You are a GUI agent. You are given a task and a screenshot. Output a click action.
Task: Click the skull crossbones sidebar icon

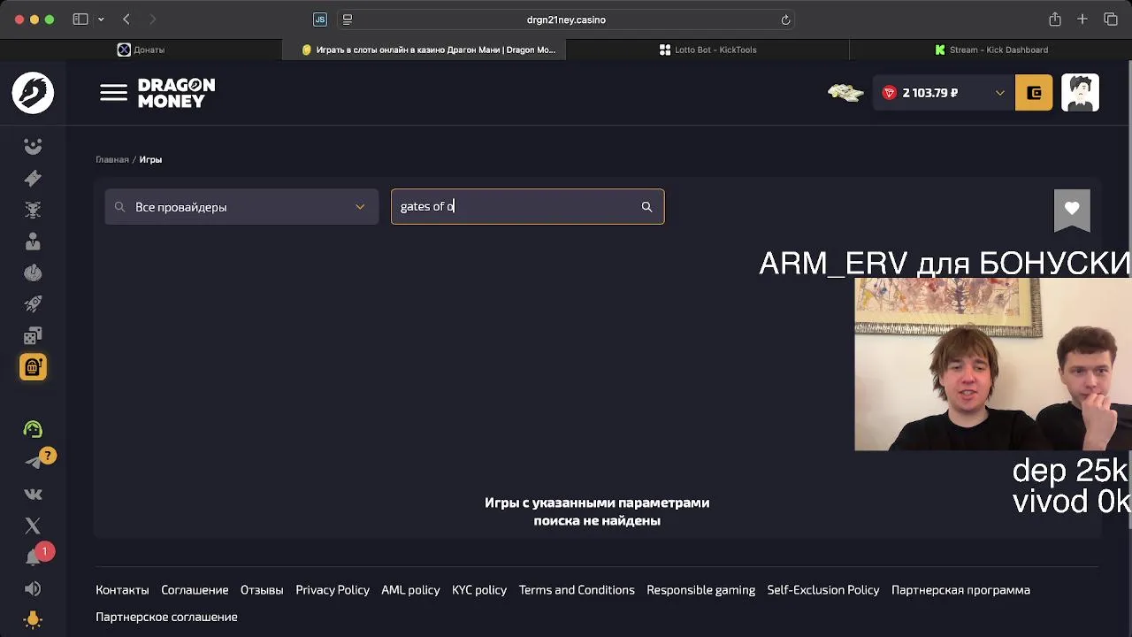(x=33, y=210)
